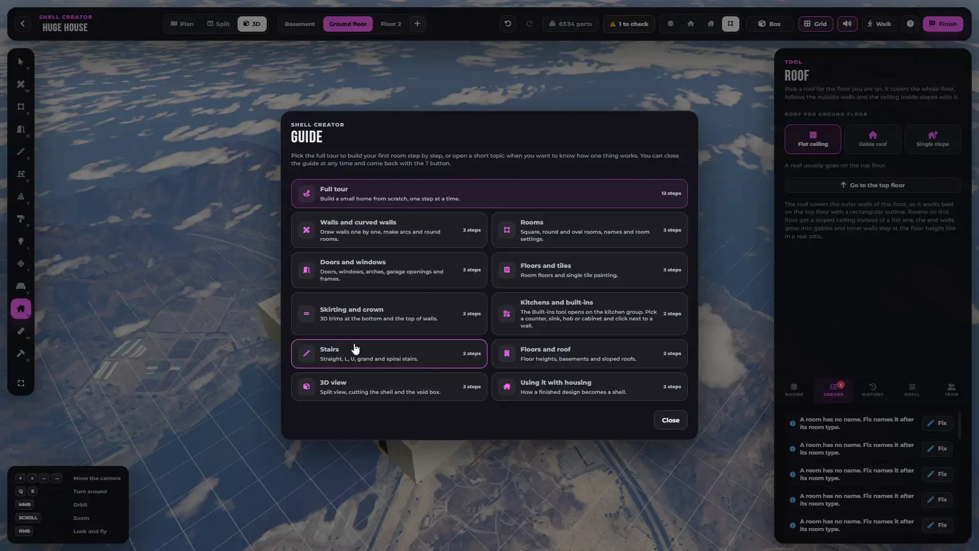Screen dimensions: 979x551
Task: Open the Full tour guide
Action: click(489, 193)
